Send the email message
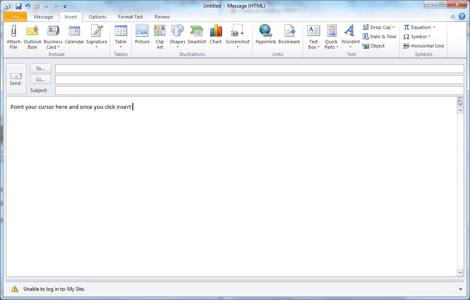This screenshot has height=300, width=470. pos(16,79)
